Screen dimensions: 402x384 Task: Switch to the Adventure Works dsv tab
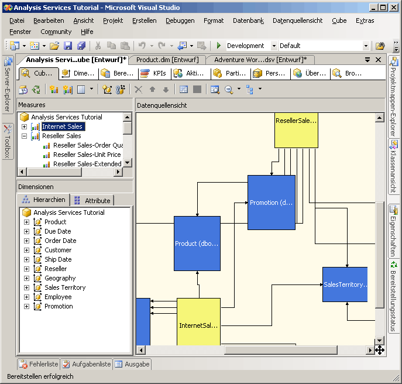point(260,60)
